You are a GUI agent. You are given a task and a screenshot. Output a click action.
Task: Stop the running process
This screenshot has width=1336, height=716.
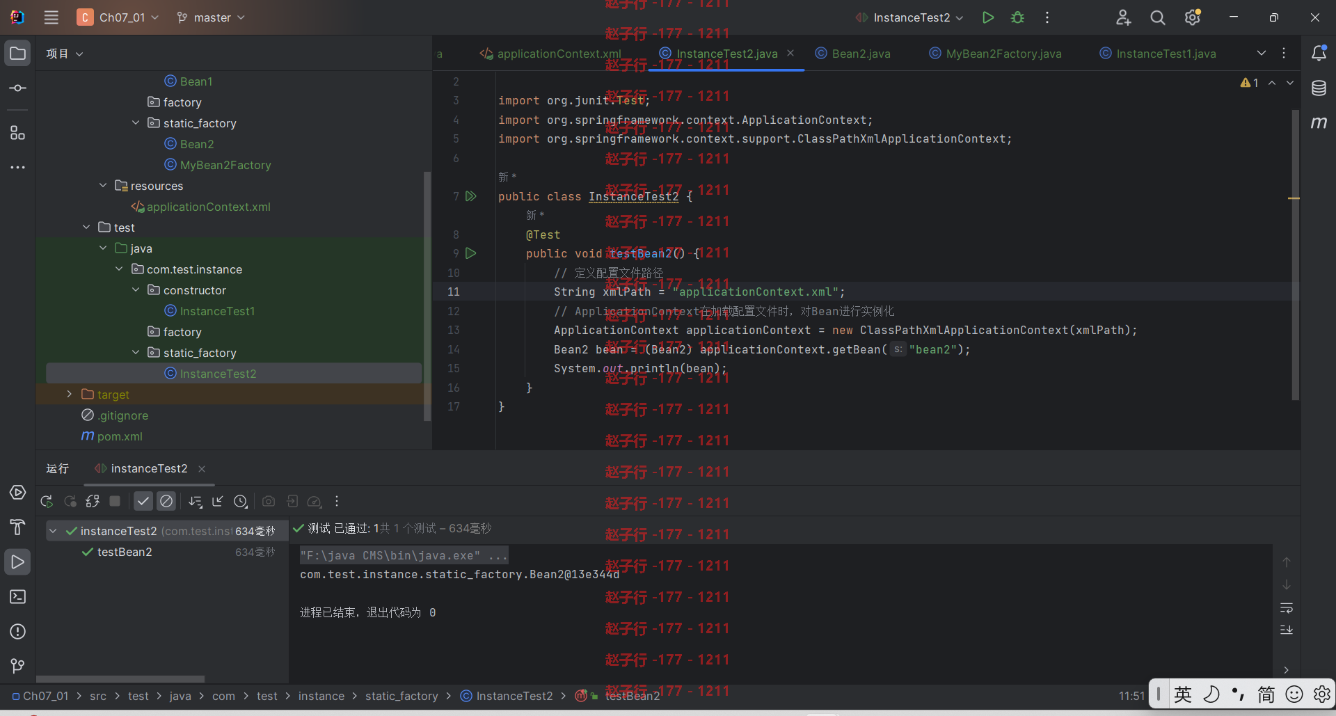click(x=115, y=501)
